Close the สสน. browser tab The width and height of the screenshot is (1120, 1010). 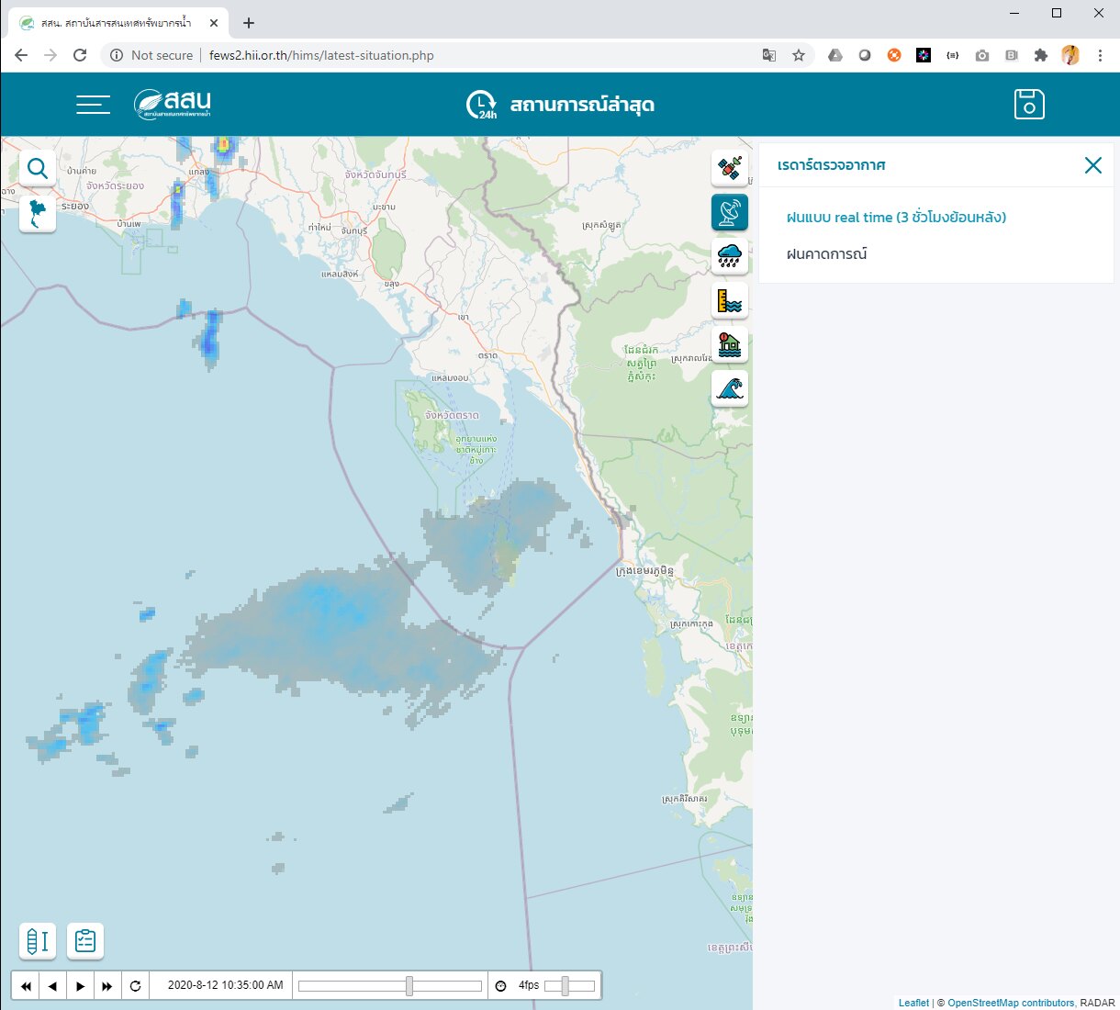click(x=214, y=23)
